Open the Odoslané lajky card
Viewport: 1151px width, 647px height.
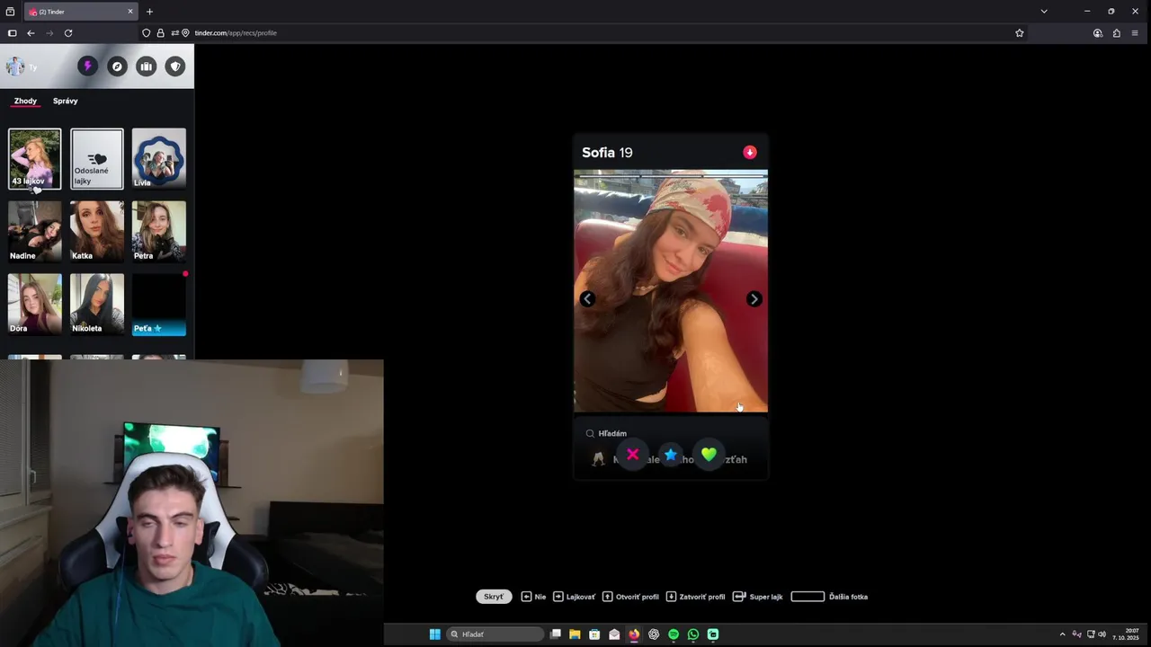97,159
